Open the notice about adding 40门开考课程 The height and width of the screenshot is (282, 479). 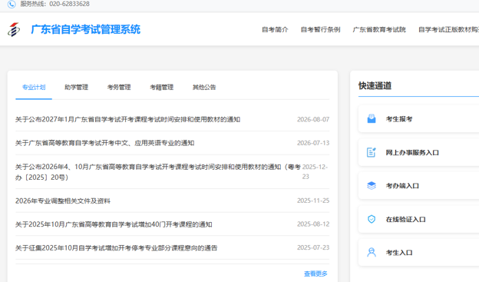[114, 224]
